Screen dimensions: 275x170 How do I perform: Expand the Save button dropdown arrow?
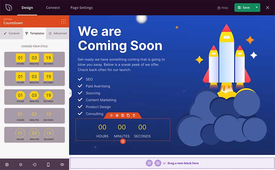pyautogui.click(x=257, y=8)
